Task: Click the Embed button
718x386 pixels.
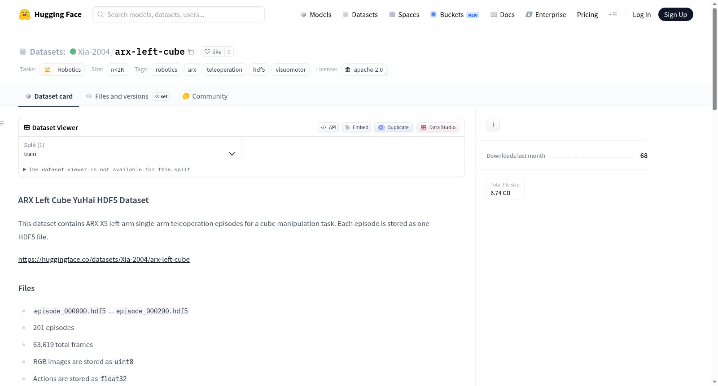Action: coord(357,127)
